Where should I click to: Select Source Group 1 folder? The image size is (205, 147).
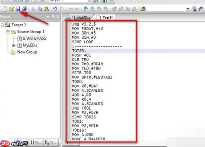click(x=31, y=32)
